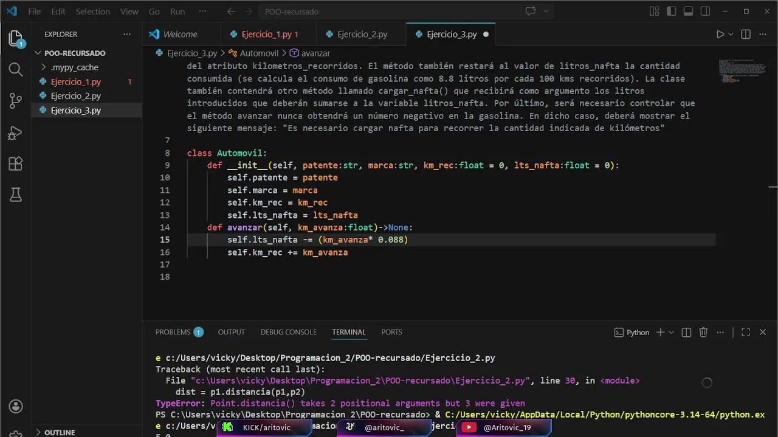The height and width of the screenshot is (437, 778).
Task: Open the chat icon in title bar
Action: pos(530,11)
